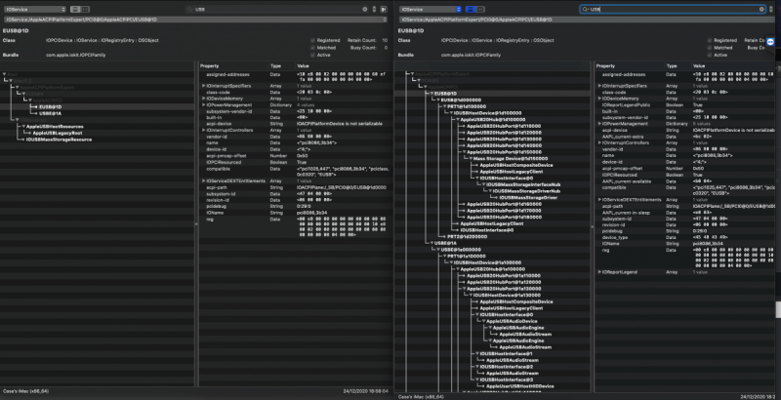
Task: Open the IOService path bar in left window
Action: [195, 20]
